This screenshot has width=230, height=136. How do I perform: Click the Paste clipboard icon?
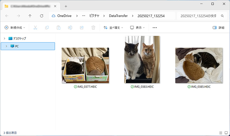(x=58, y=28)
